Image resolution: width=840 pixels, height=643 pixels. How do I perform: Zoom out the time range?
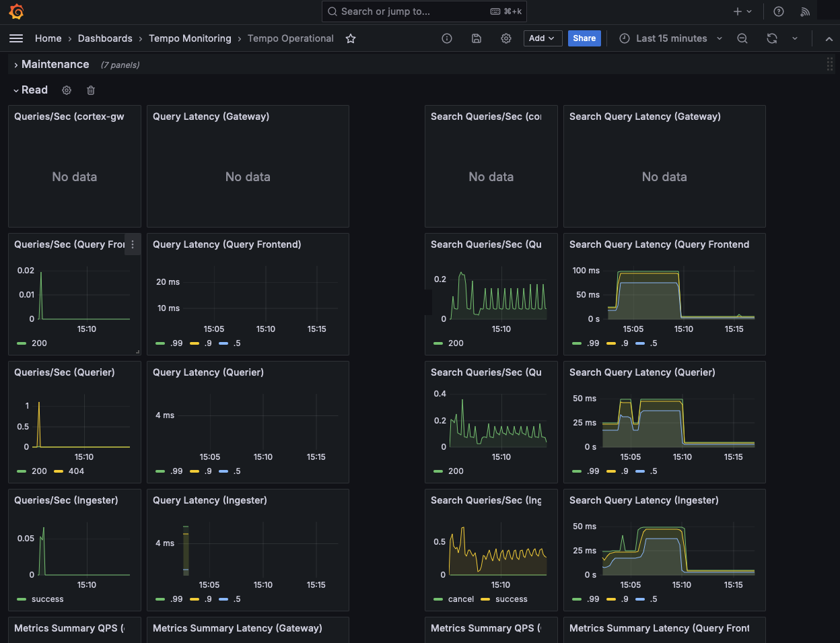(x=742, y=38)
